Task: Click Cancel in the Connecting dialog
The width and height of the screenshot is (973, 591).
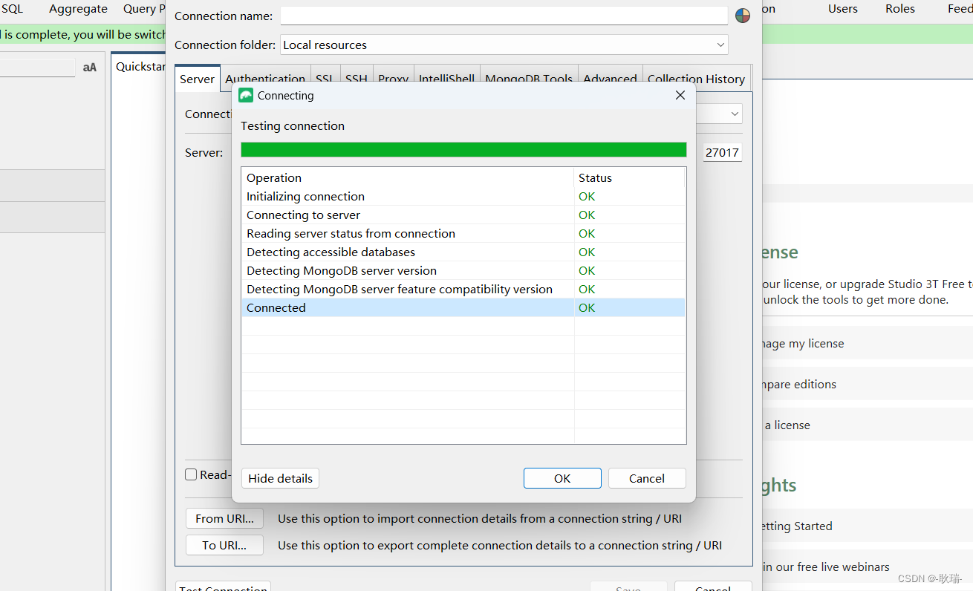Action: [647, 478]
